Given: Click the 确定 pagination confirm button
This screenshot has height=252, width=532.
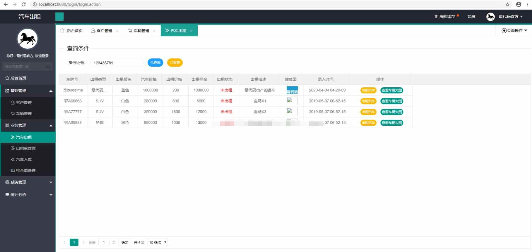Looking at the screenshot, I should point(125,242).
